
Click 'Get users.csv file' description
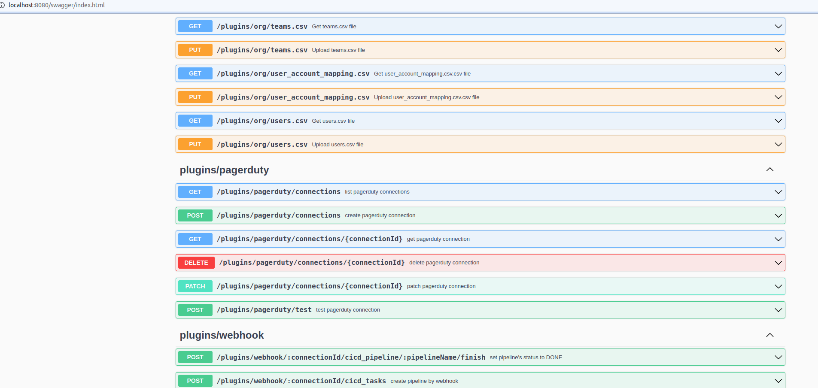pyautogui.click(x=333, y=121)
